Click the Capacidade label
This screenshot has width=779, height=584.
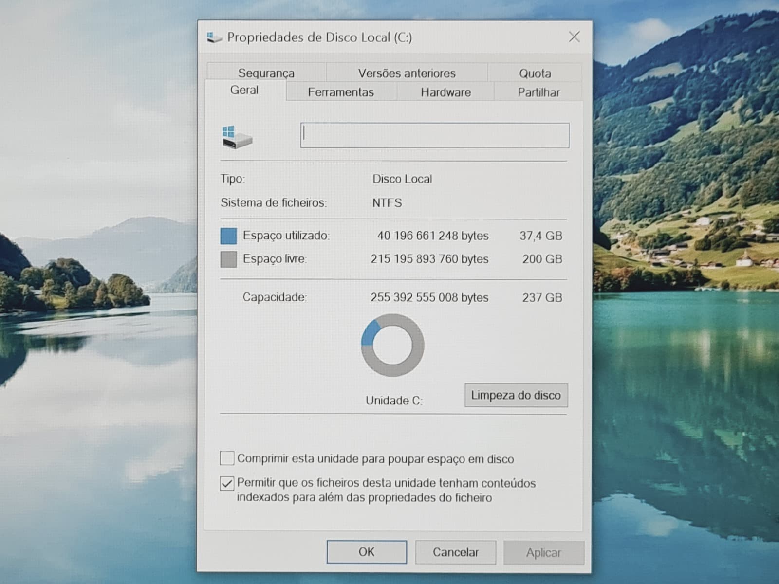[275, 297]
